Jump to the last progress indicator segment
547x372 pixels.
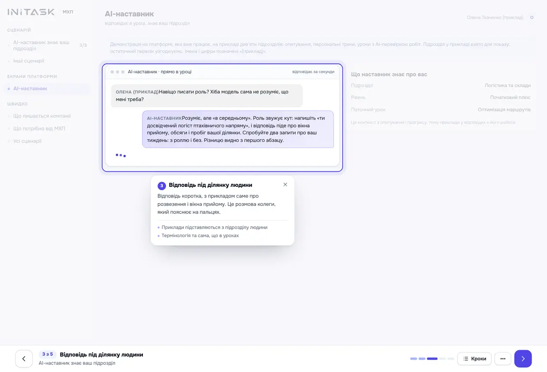coord(450,359)
